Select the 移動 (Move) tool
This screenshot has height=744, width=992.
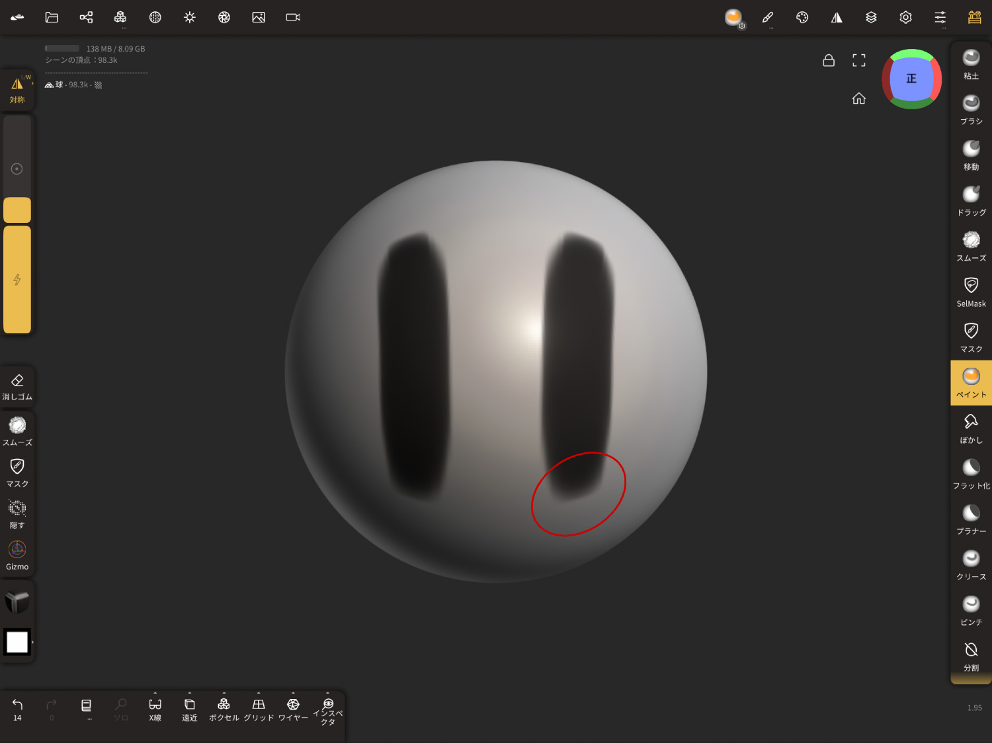click(971, 155)
